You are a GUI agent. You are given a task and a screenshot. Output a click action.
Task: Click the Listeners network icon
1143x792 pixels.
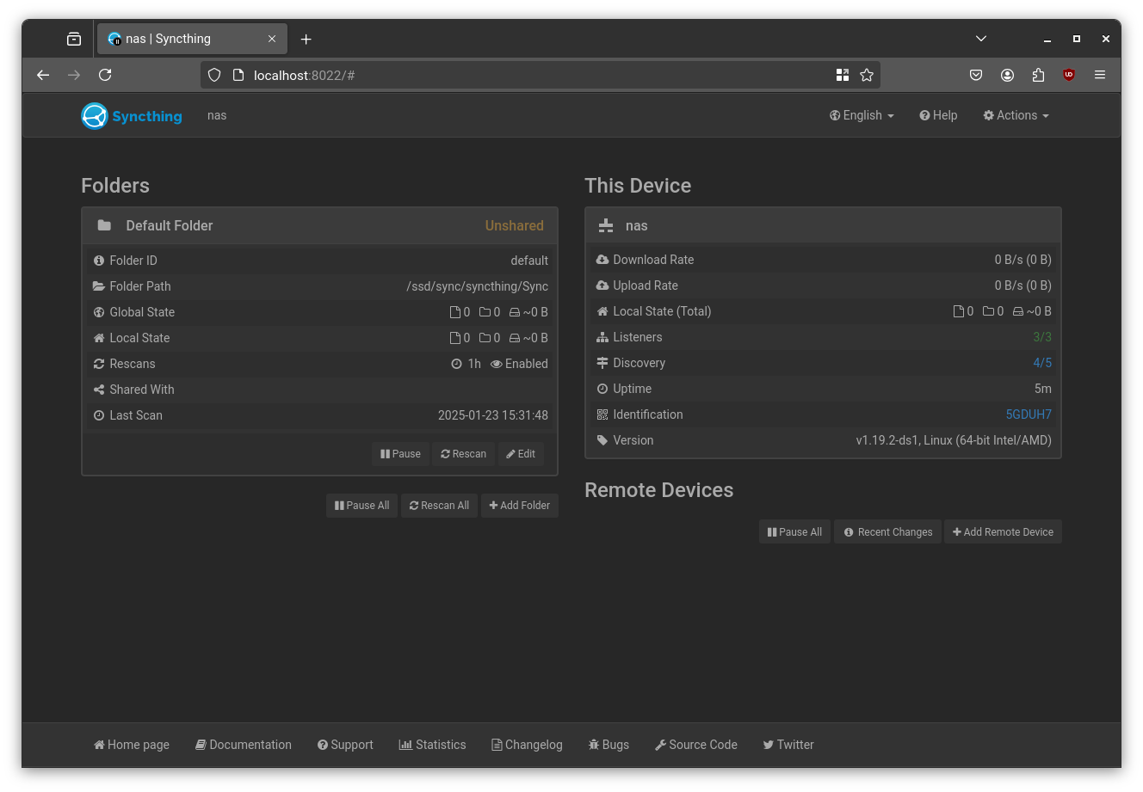pos(602,336)
